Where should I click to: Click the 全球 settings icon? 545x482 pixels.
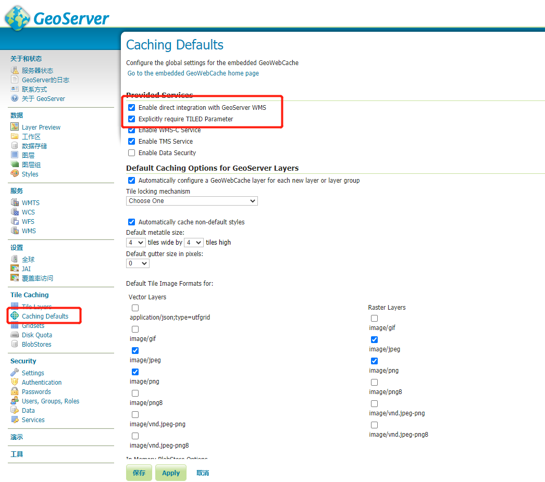coord(15,259)
